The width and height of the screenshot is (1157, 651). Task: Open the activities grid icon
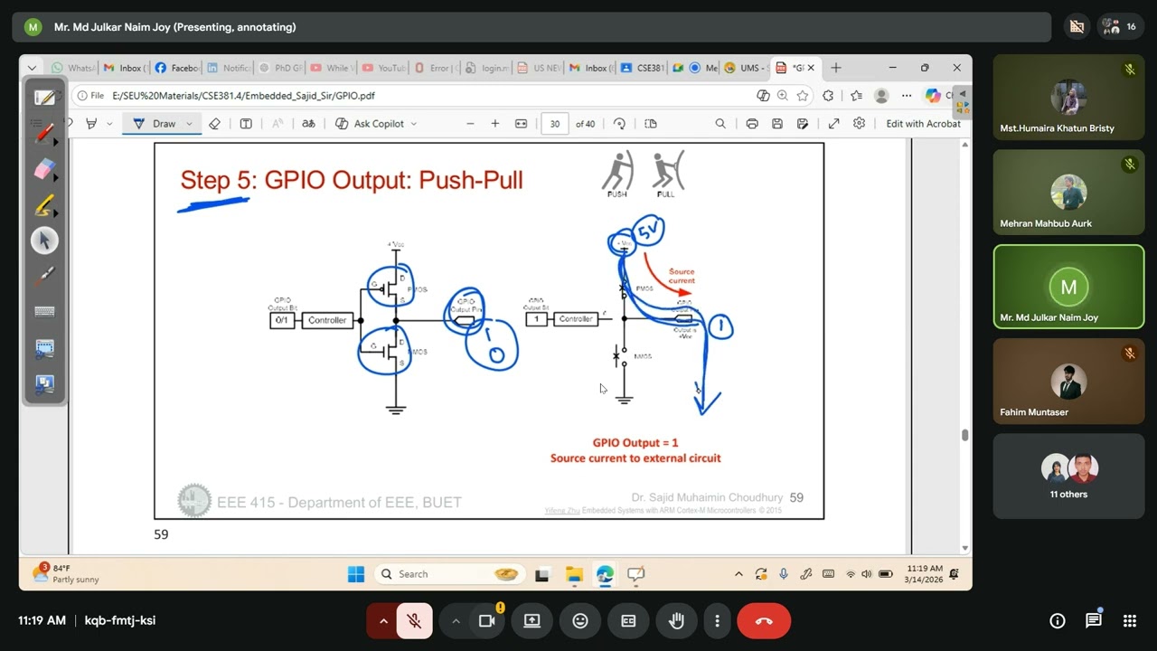(1130, 621)
